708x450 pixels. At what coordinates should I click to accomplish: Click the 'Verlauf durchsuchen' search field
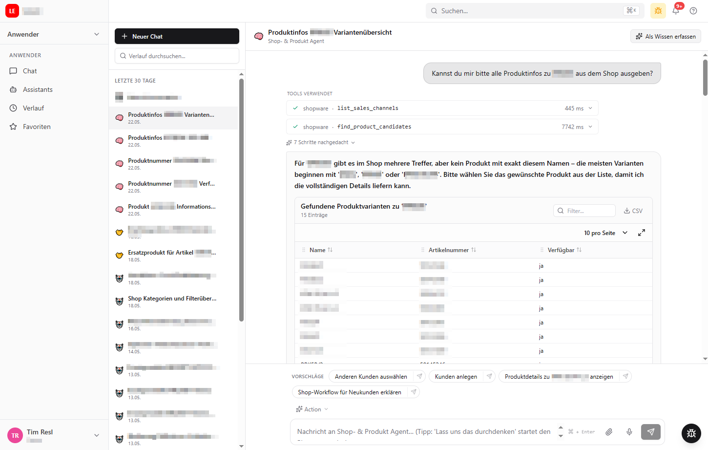(x=177, y=56)
